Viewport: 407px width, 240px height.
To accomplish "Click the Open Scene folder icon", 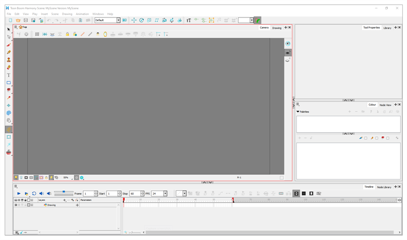I will [x=18, y=20].
